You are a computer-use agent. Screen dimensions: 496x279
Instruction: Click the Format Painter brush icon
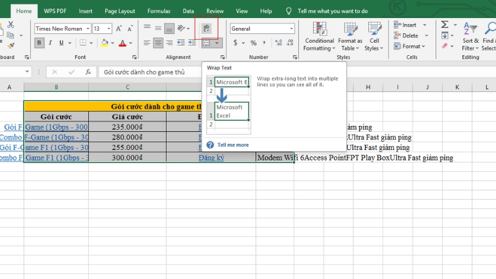[10, 45]
